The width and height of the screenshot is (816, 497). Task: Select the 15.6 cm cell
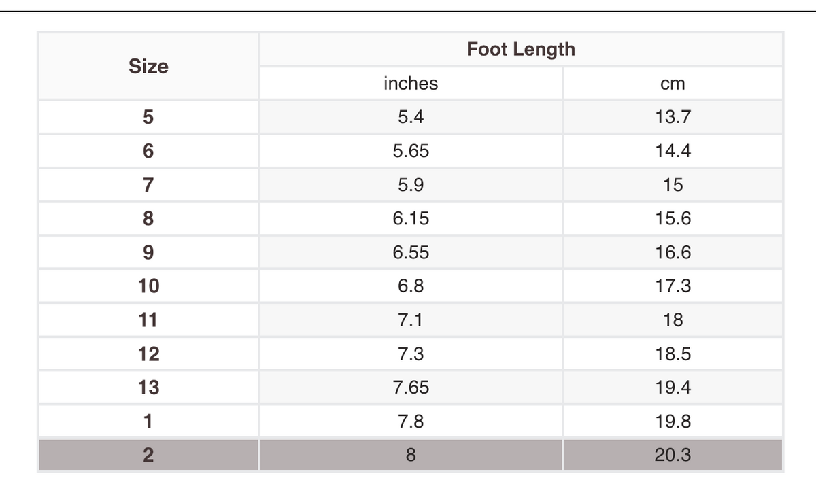673,218
